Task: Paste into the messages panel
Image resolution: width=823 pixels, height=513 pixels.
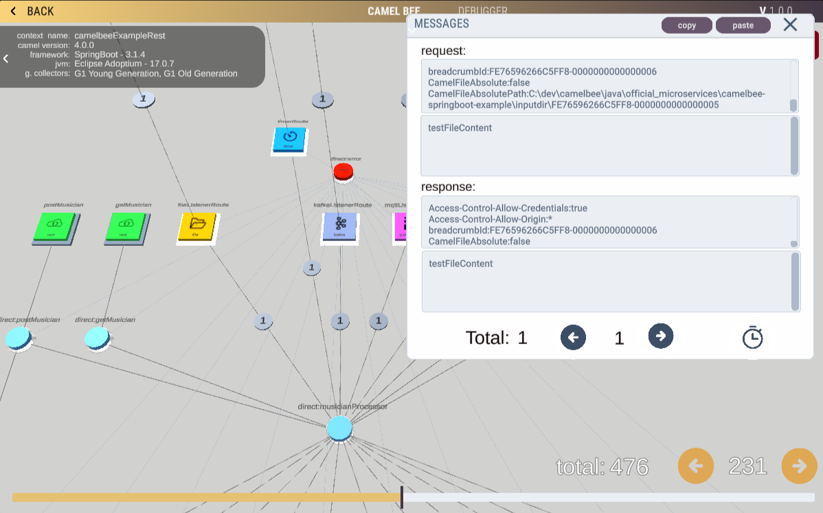Action: coord(743,25)
